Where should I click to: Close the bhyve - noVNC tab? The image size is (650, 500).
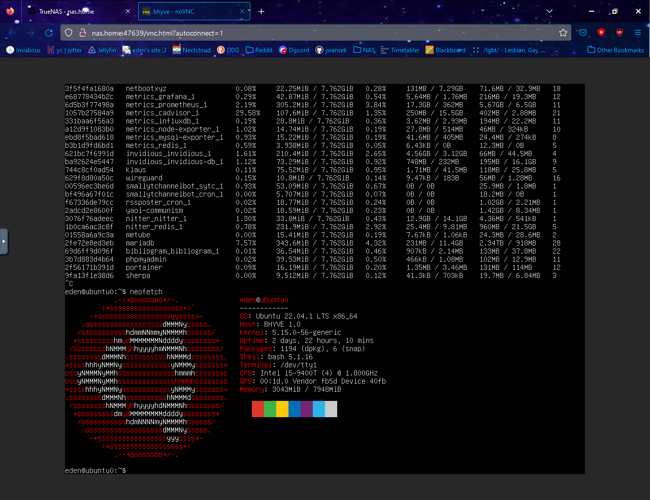pyautogui.click(x=242, y=11)
